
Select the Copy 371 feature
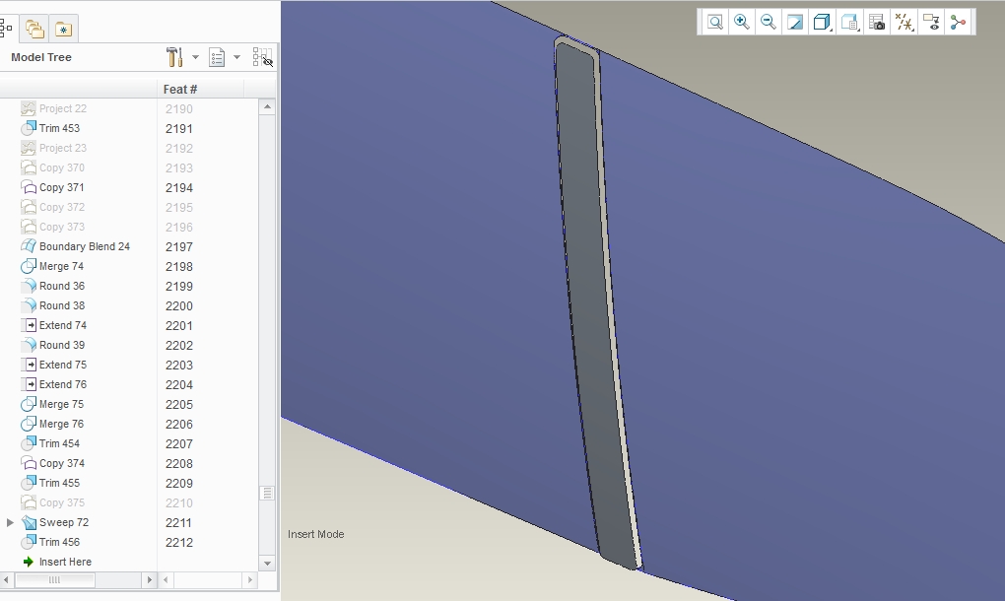(x=61, y=188)
